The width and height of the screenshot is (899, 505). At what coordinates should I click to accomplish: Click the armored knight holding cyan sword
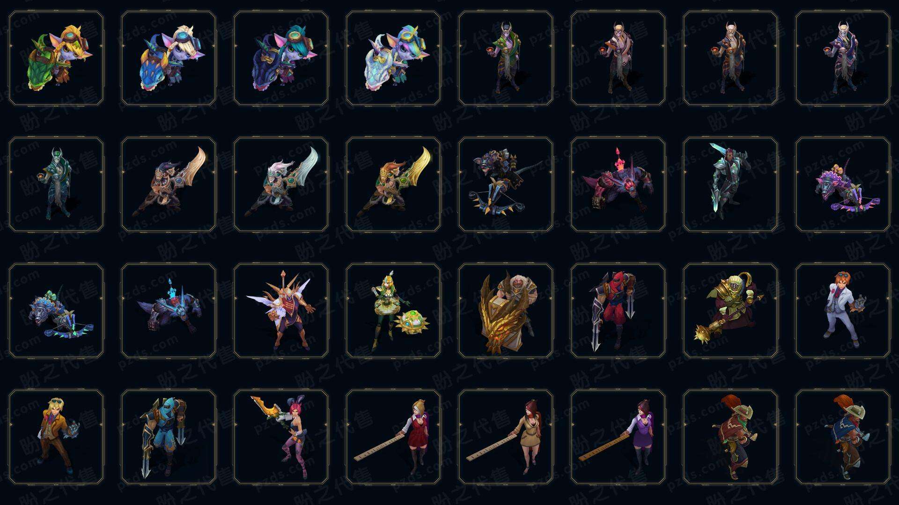coord(730,185)
